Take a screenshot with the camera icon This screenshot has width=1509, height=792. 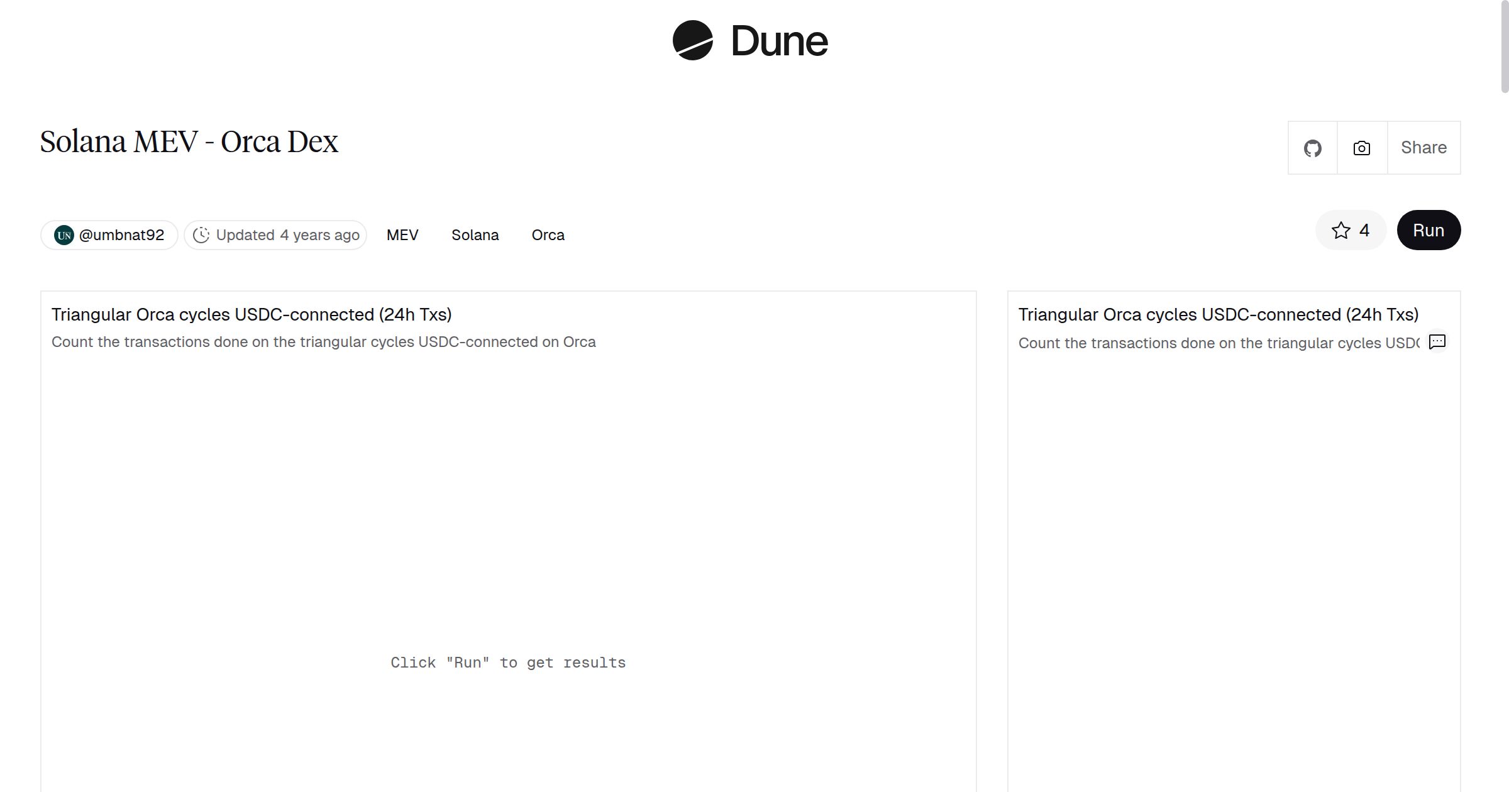coord(1361,148)
